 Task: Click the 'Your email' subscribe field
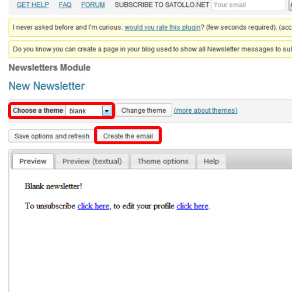[x=248, y=5]
